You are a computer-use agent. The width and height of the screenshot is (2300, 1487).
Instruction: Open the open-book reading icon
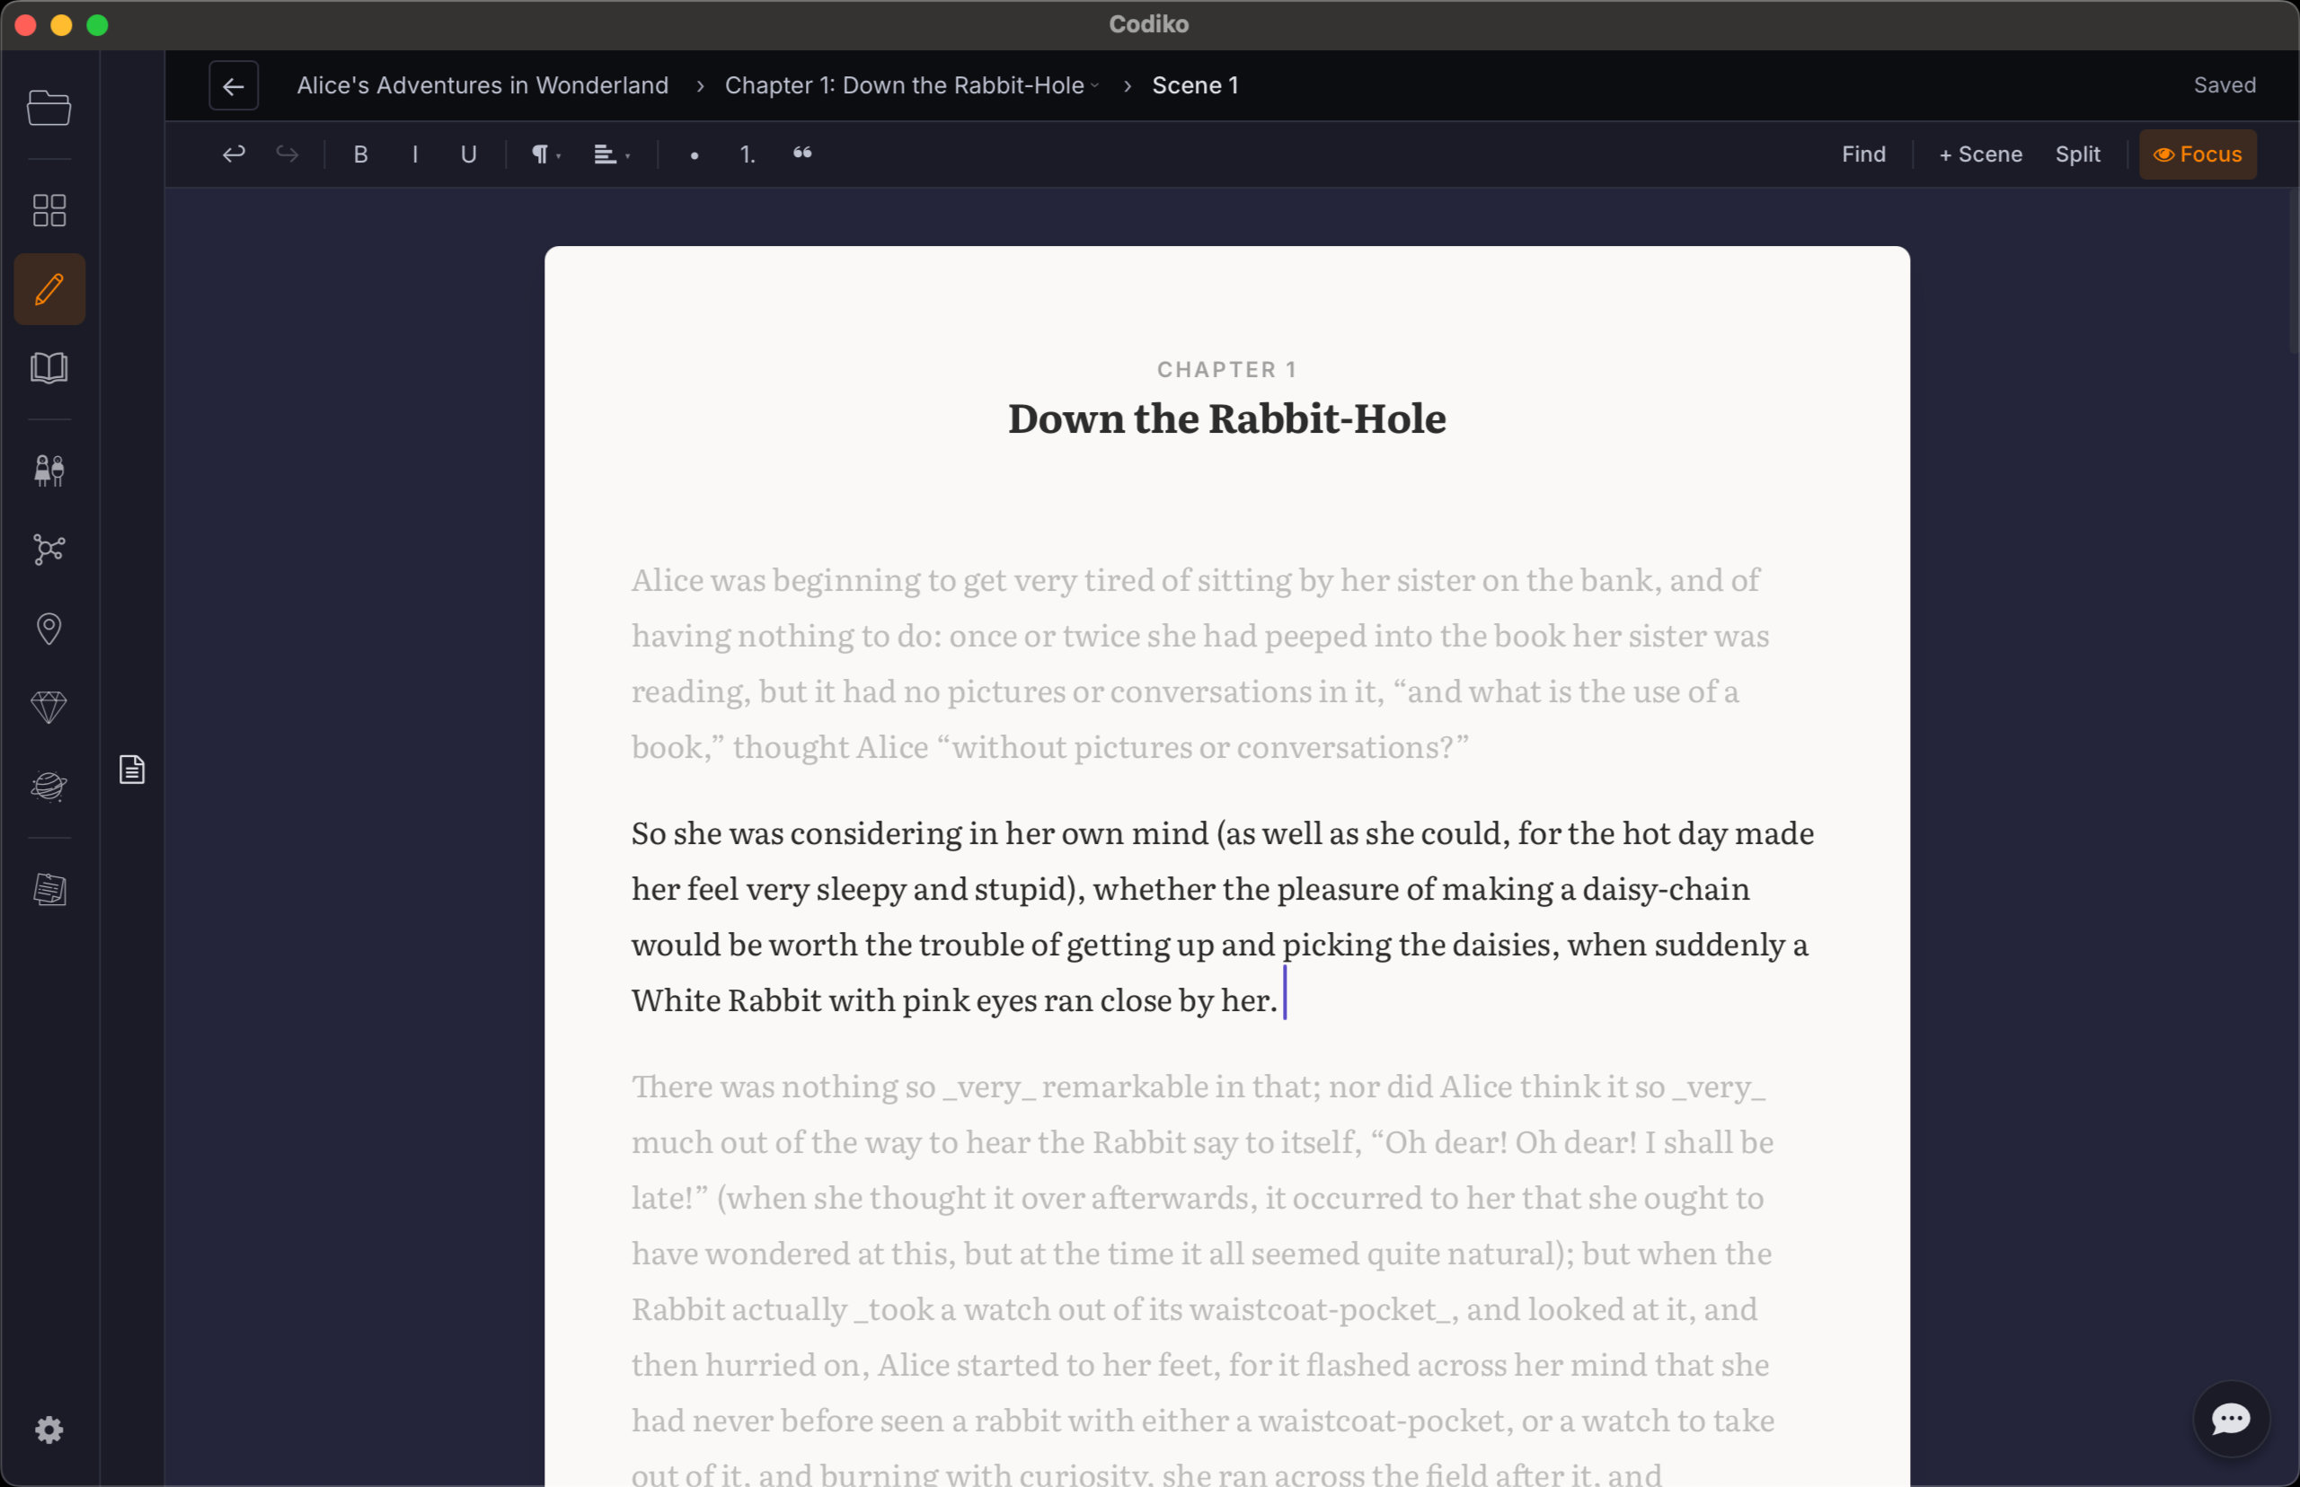(49, 368)
